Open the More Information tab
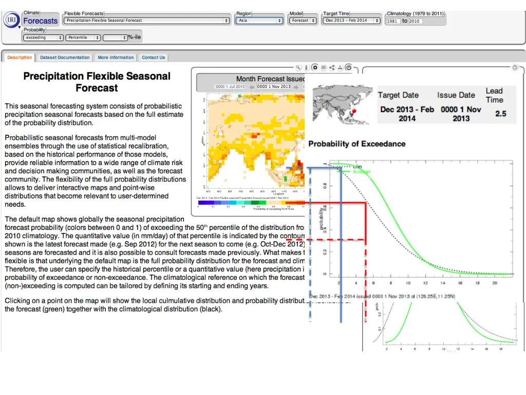Screen dimensions: 526x395 click(116, 58)
